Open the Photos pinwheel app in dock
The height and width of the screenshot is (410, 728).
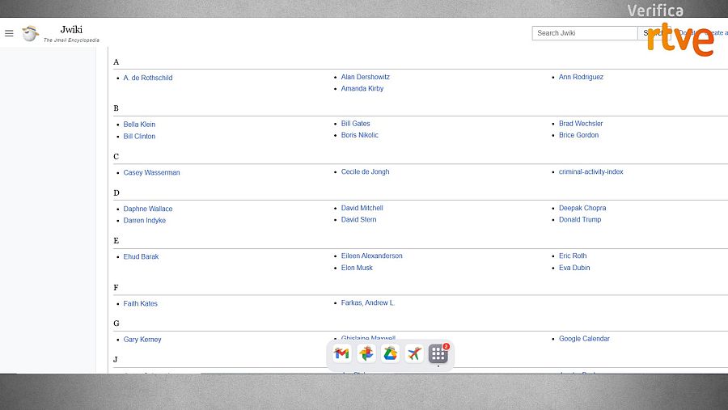point(366,353)
